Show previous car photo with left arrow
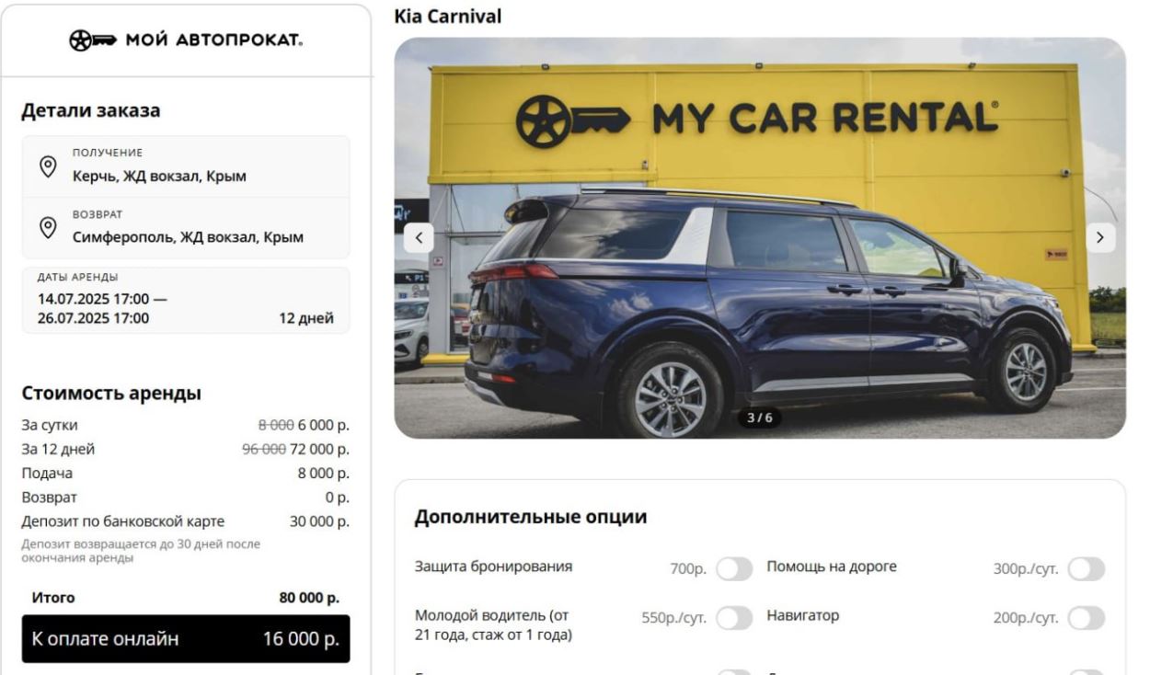Image resolution: width=1150 pixels, height=675 pixels. [x=419, y=237]
